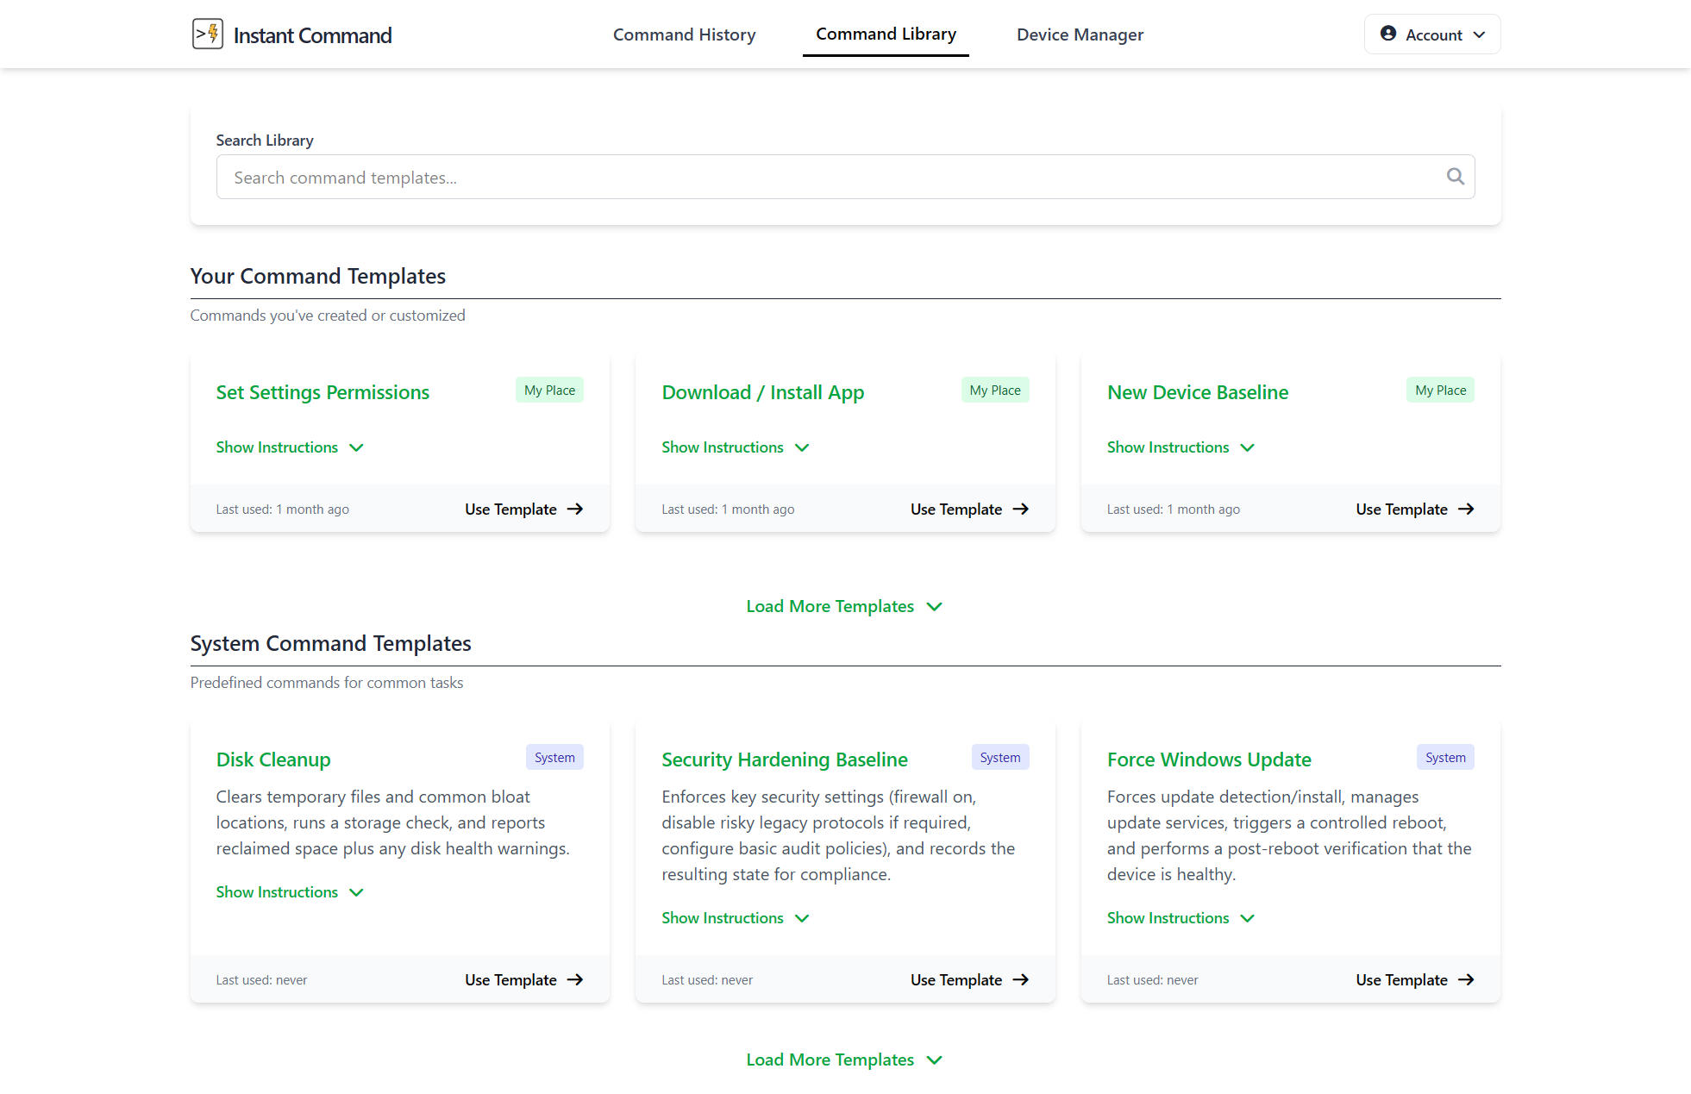The width and height of the screenshot is (1691, 1094).
Task: Click the arrow icon to use Disk Cleanup template
Action: coord(574,979)
